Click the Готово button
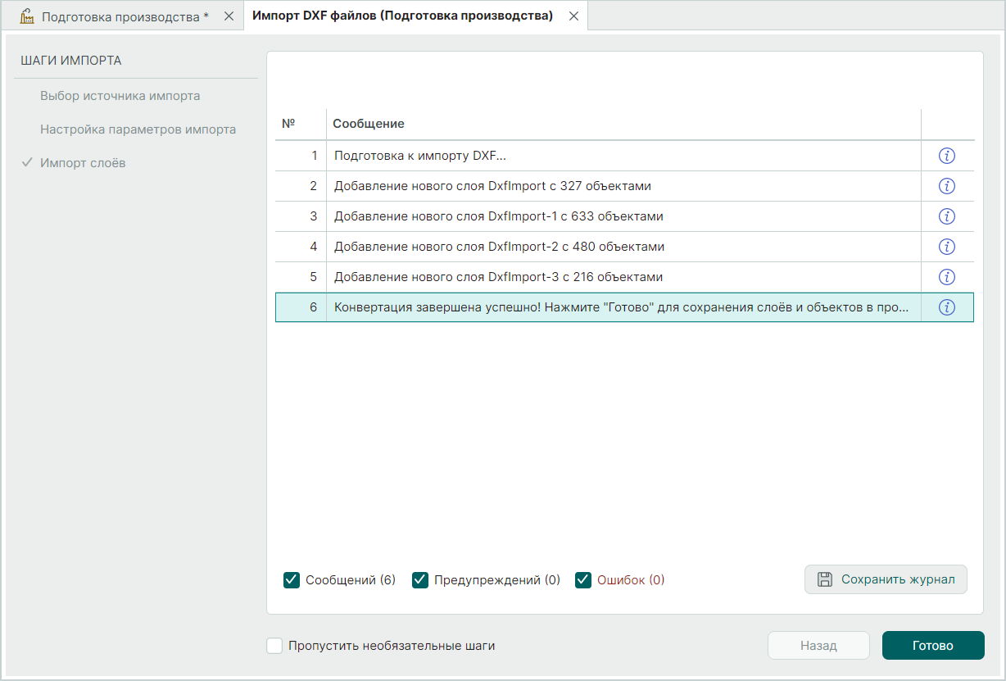This screenshot has height=681, width=1006. point(933,646)
